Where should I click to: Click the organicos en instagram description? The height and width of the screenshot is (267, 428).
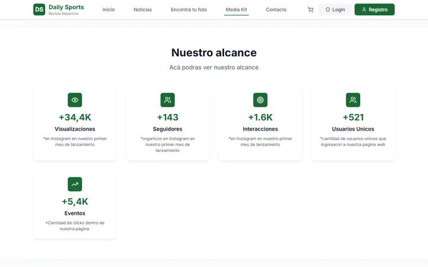click(168, 144)
